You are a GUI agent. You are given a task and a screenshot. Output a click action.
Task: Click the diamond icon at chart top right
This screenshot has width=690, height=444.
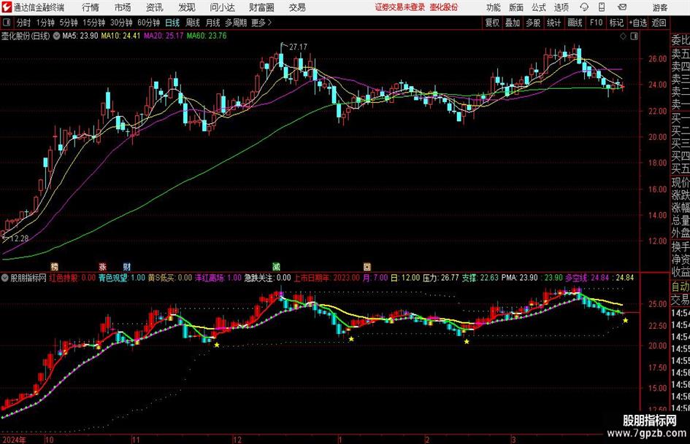623,36
